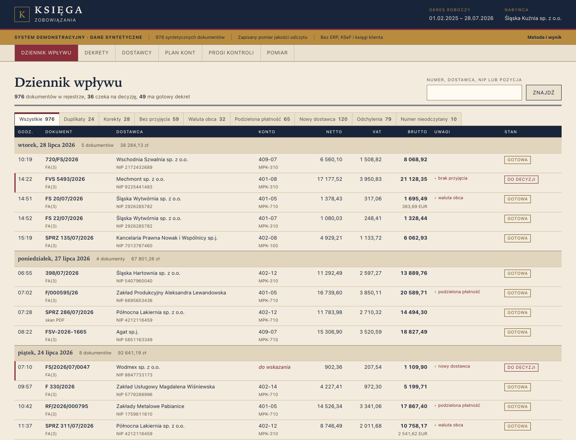The height and width of the screenshot is (440, 576).
Task: Filter by Bez przyjęcia 59
Action: [159, 119]
